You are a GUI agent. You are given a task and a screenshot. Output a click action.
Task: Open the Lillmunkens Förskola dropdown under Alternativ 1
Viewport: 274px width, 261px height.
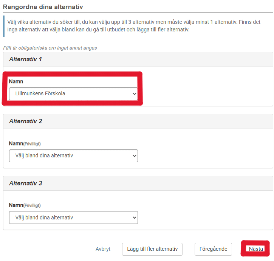coord(73,94)
